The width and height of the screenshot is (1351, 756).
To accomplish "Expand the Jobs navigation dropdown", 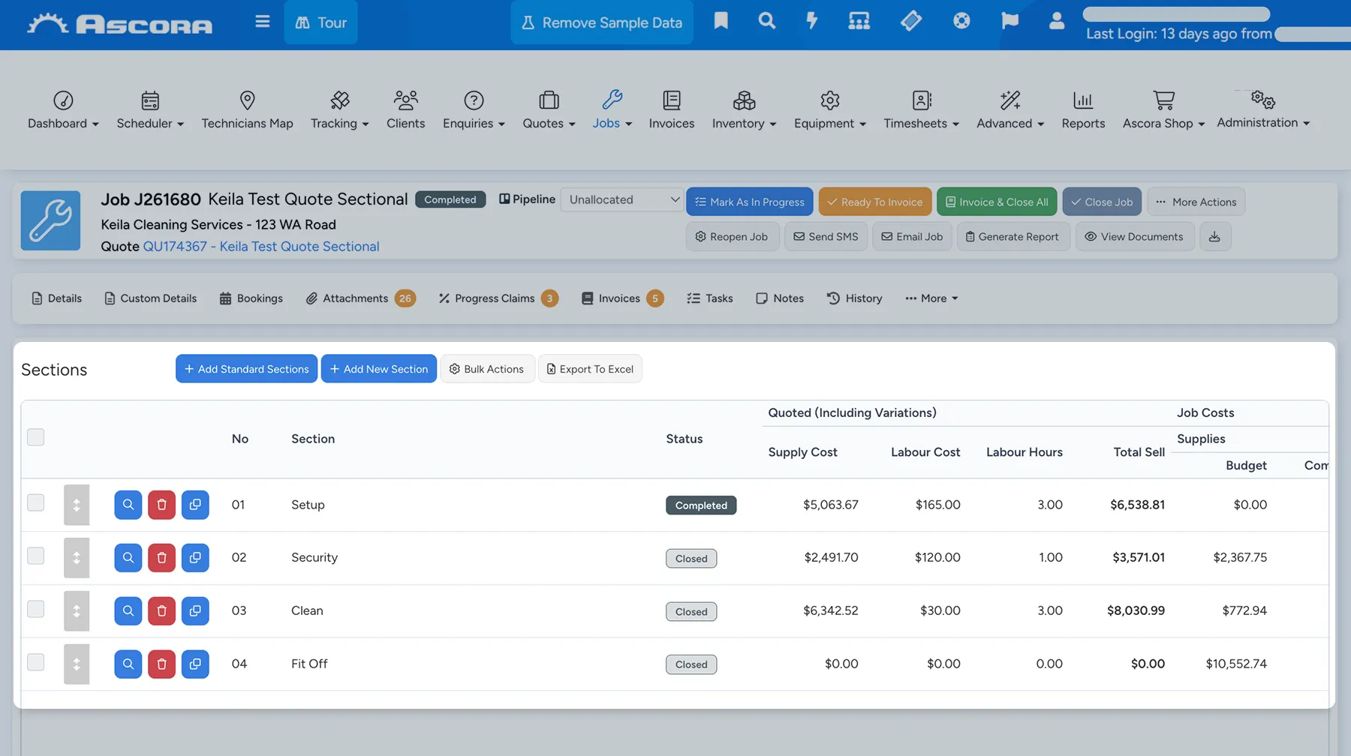I will tap(612, 109).
